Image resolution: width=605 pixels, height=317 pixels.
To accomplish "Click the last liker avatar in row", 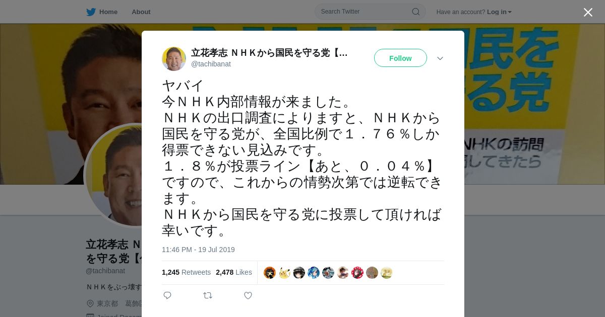I will point(387,273).
